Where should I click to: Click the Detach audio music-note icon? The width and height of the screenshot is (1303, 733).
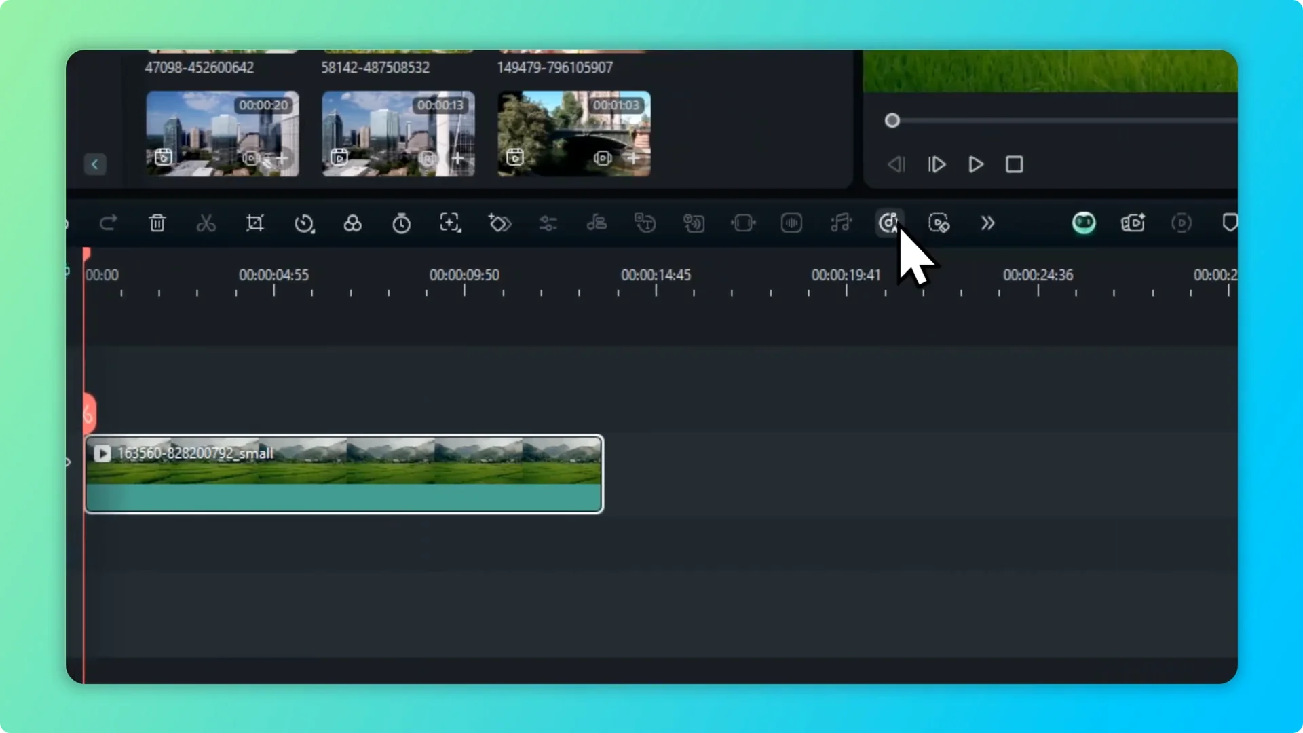tap(597, 223)
